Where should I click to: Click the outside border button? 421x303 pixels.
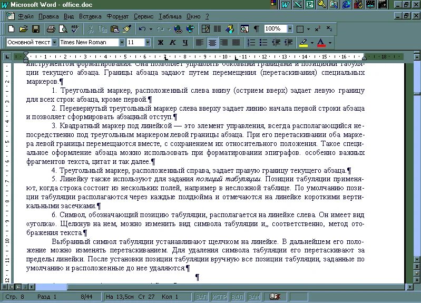(300, 29)
